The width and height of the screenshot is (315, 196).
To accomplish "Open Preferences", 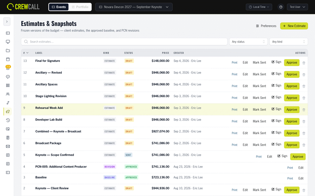I will (266, 26).
